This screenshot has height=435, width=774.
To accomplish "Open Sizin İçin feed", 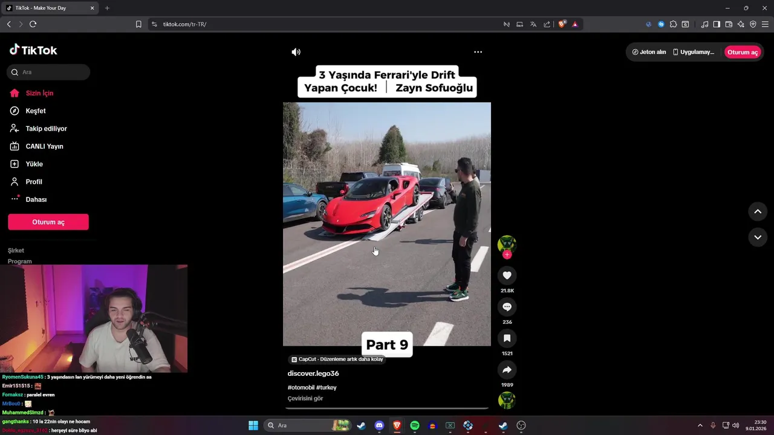I will 40,93.
